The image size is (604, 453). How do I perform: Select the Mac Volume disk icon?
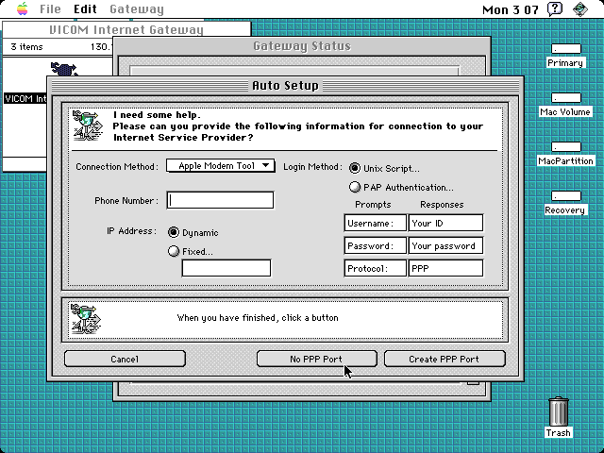(565, 98)
